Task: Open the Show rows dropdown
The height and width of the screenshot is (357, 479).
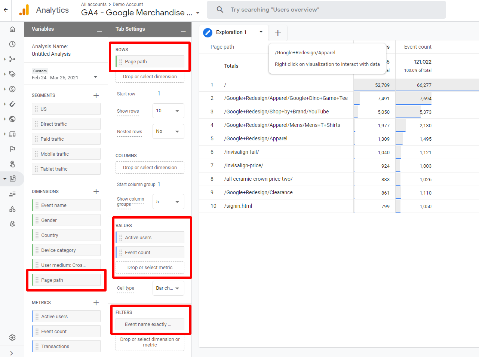Action: [168, 111]
